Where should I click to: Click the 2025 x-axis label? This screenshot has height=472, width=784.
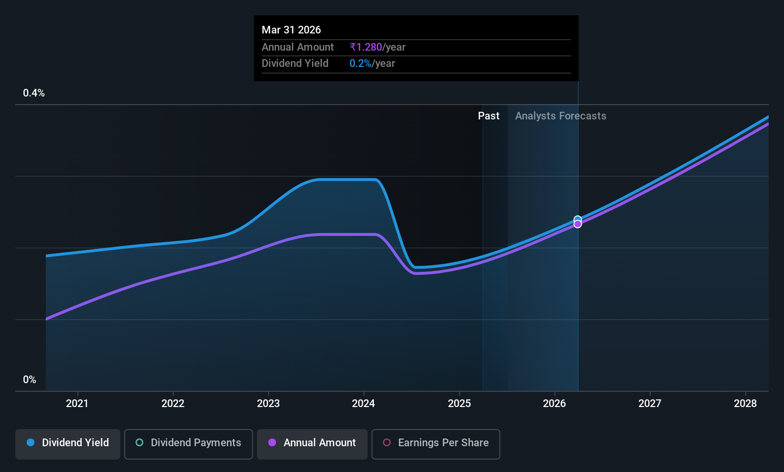click(459, 404)
